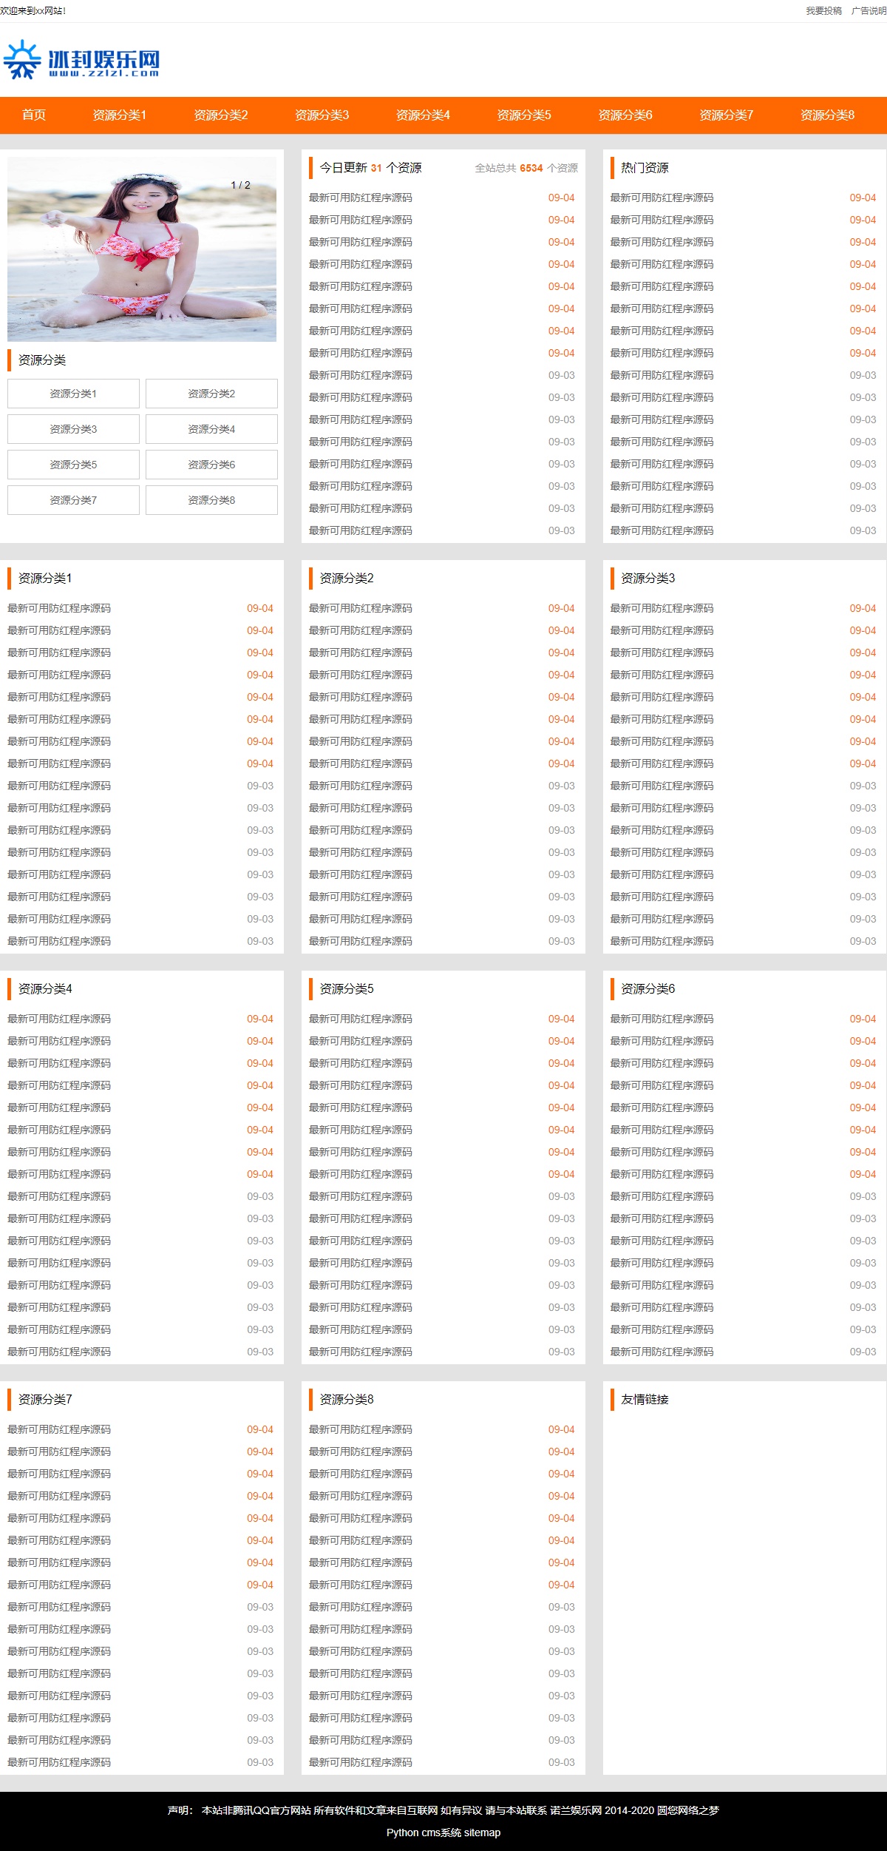887x1851 pixels.
Task: Open first article in 资源分类7 section
Action: tap(59, 1429)
